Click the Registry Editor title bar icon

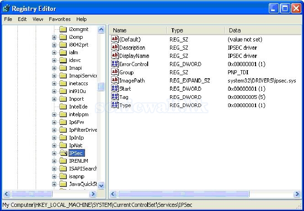[6, 9]
